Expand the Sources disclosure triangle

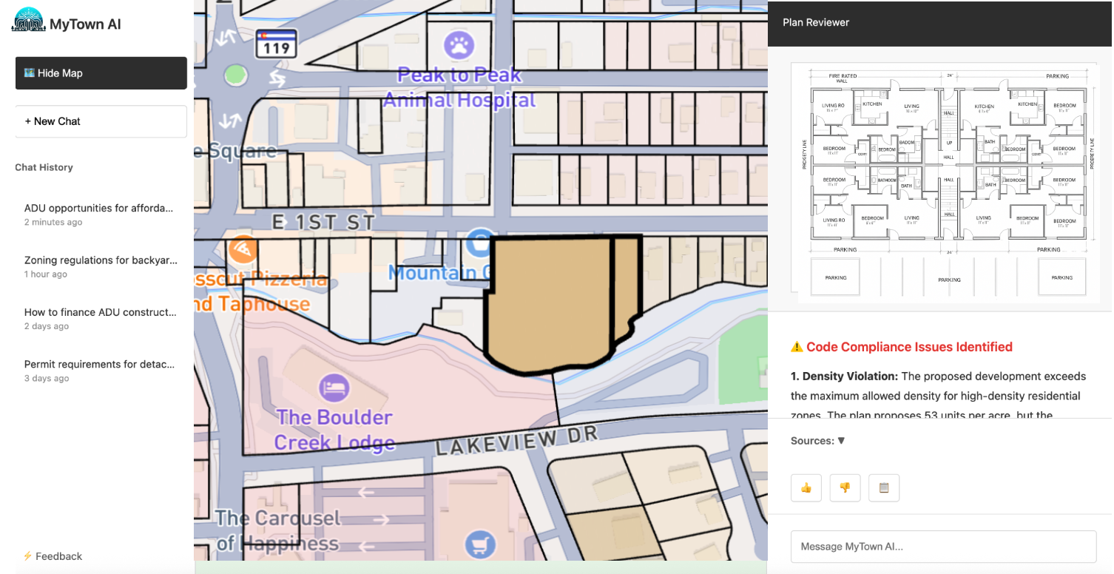(x=841, y=441)
